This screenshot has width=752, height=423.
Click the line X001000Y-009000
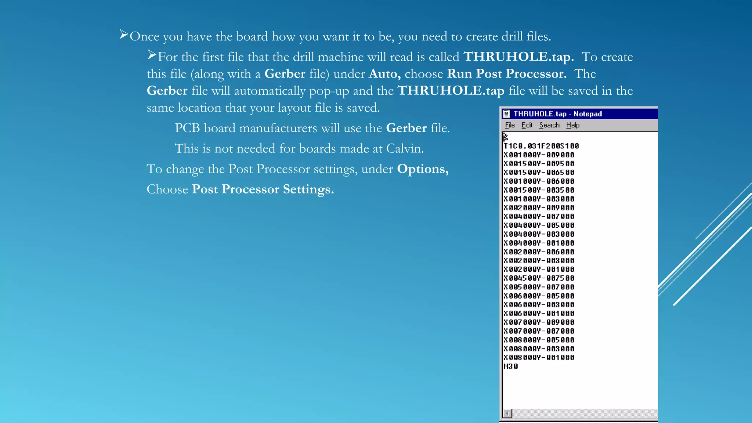coord(539,155)
